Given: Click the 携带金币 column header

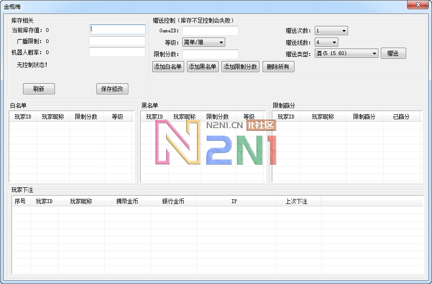Looking at the screenshot, I should point(128,201).
